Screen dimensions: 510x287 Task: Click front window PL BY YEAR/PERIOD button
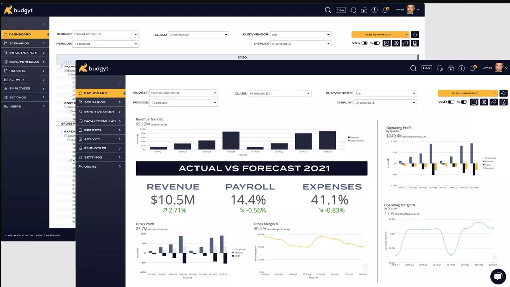click(x=465, y=93)
